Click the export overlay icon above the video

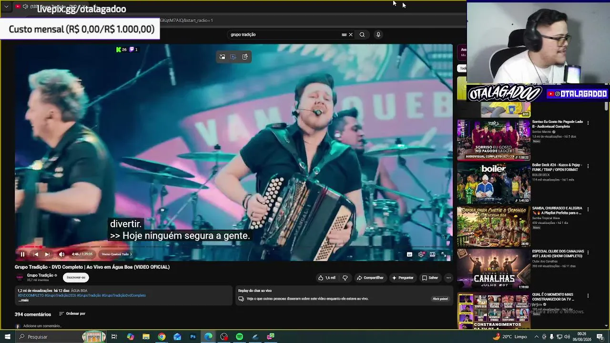point(245,57)
